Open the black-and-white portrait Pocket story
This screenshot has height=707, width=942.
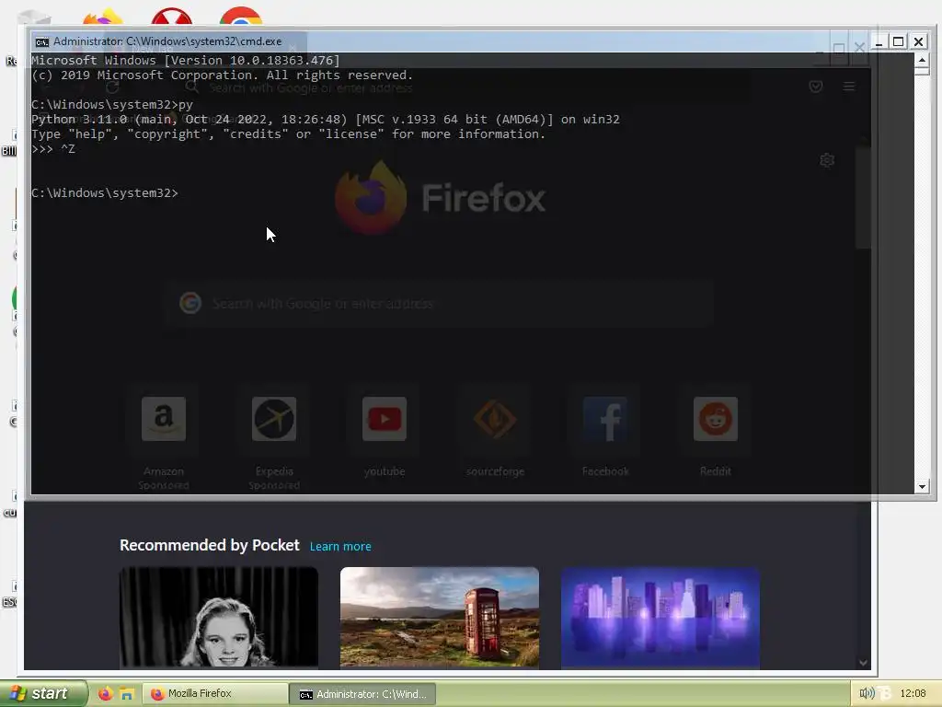pyautogui.click(x=219, y=618)
